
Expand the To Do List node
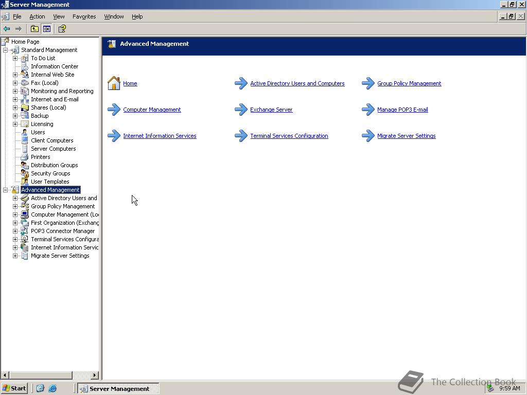click(15, 58)
